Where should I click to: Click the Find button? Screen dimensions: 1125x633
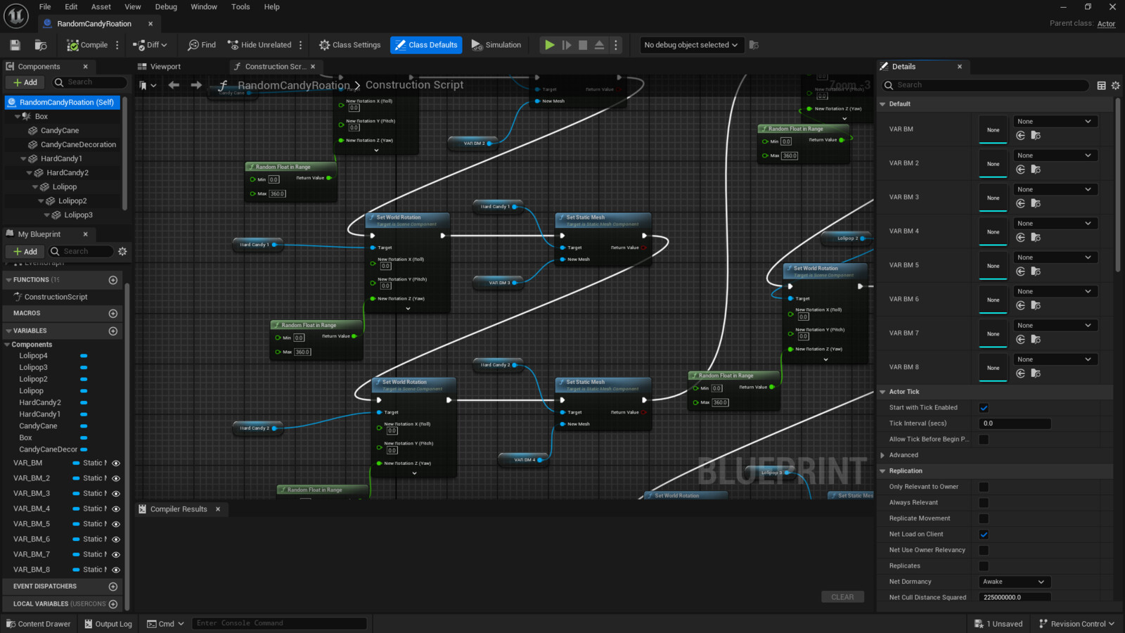pyautogui.click(x=202, y=45)
